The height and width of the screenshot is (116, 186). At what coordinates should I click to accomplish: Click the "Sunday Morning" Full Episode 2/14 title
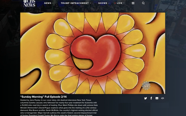tap(43, 97)
